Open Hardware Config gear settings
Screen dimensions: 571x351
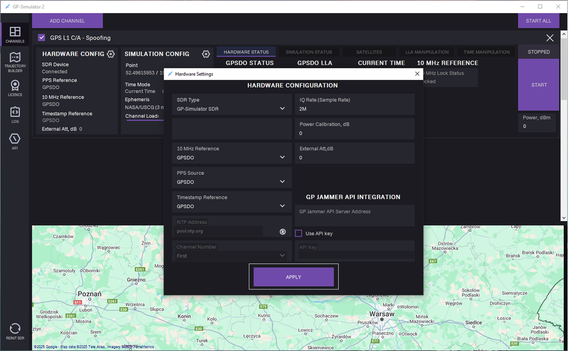point(111,54)
